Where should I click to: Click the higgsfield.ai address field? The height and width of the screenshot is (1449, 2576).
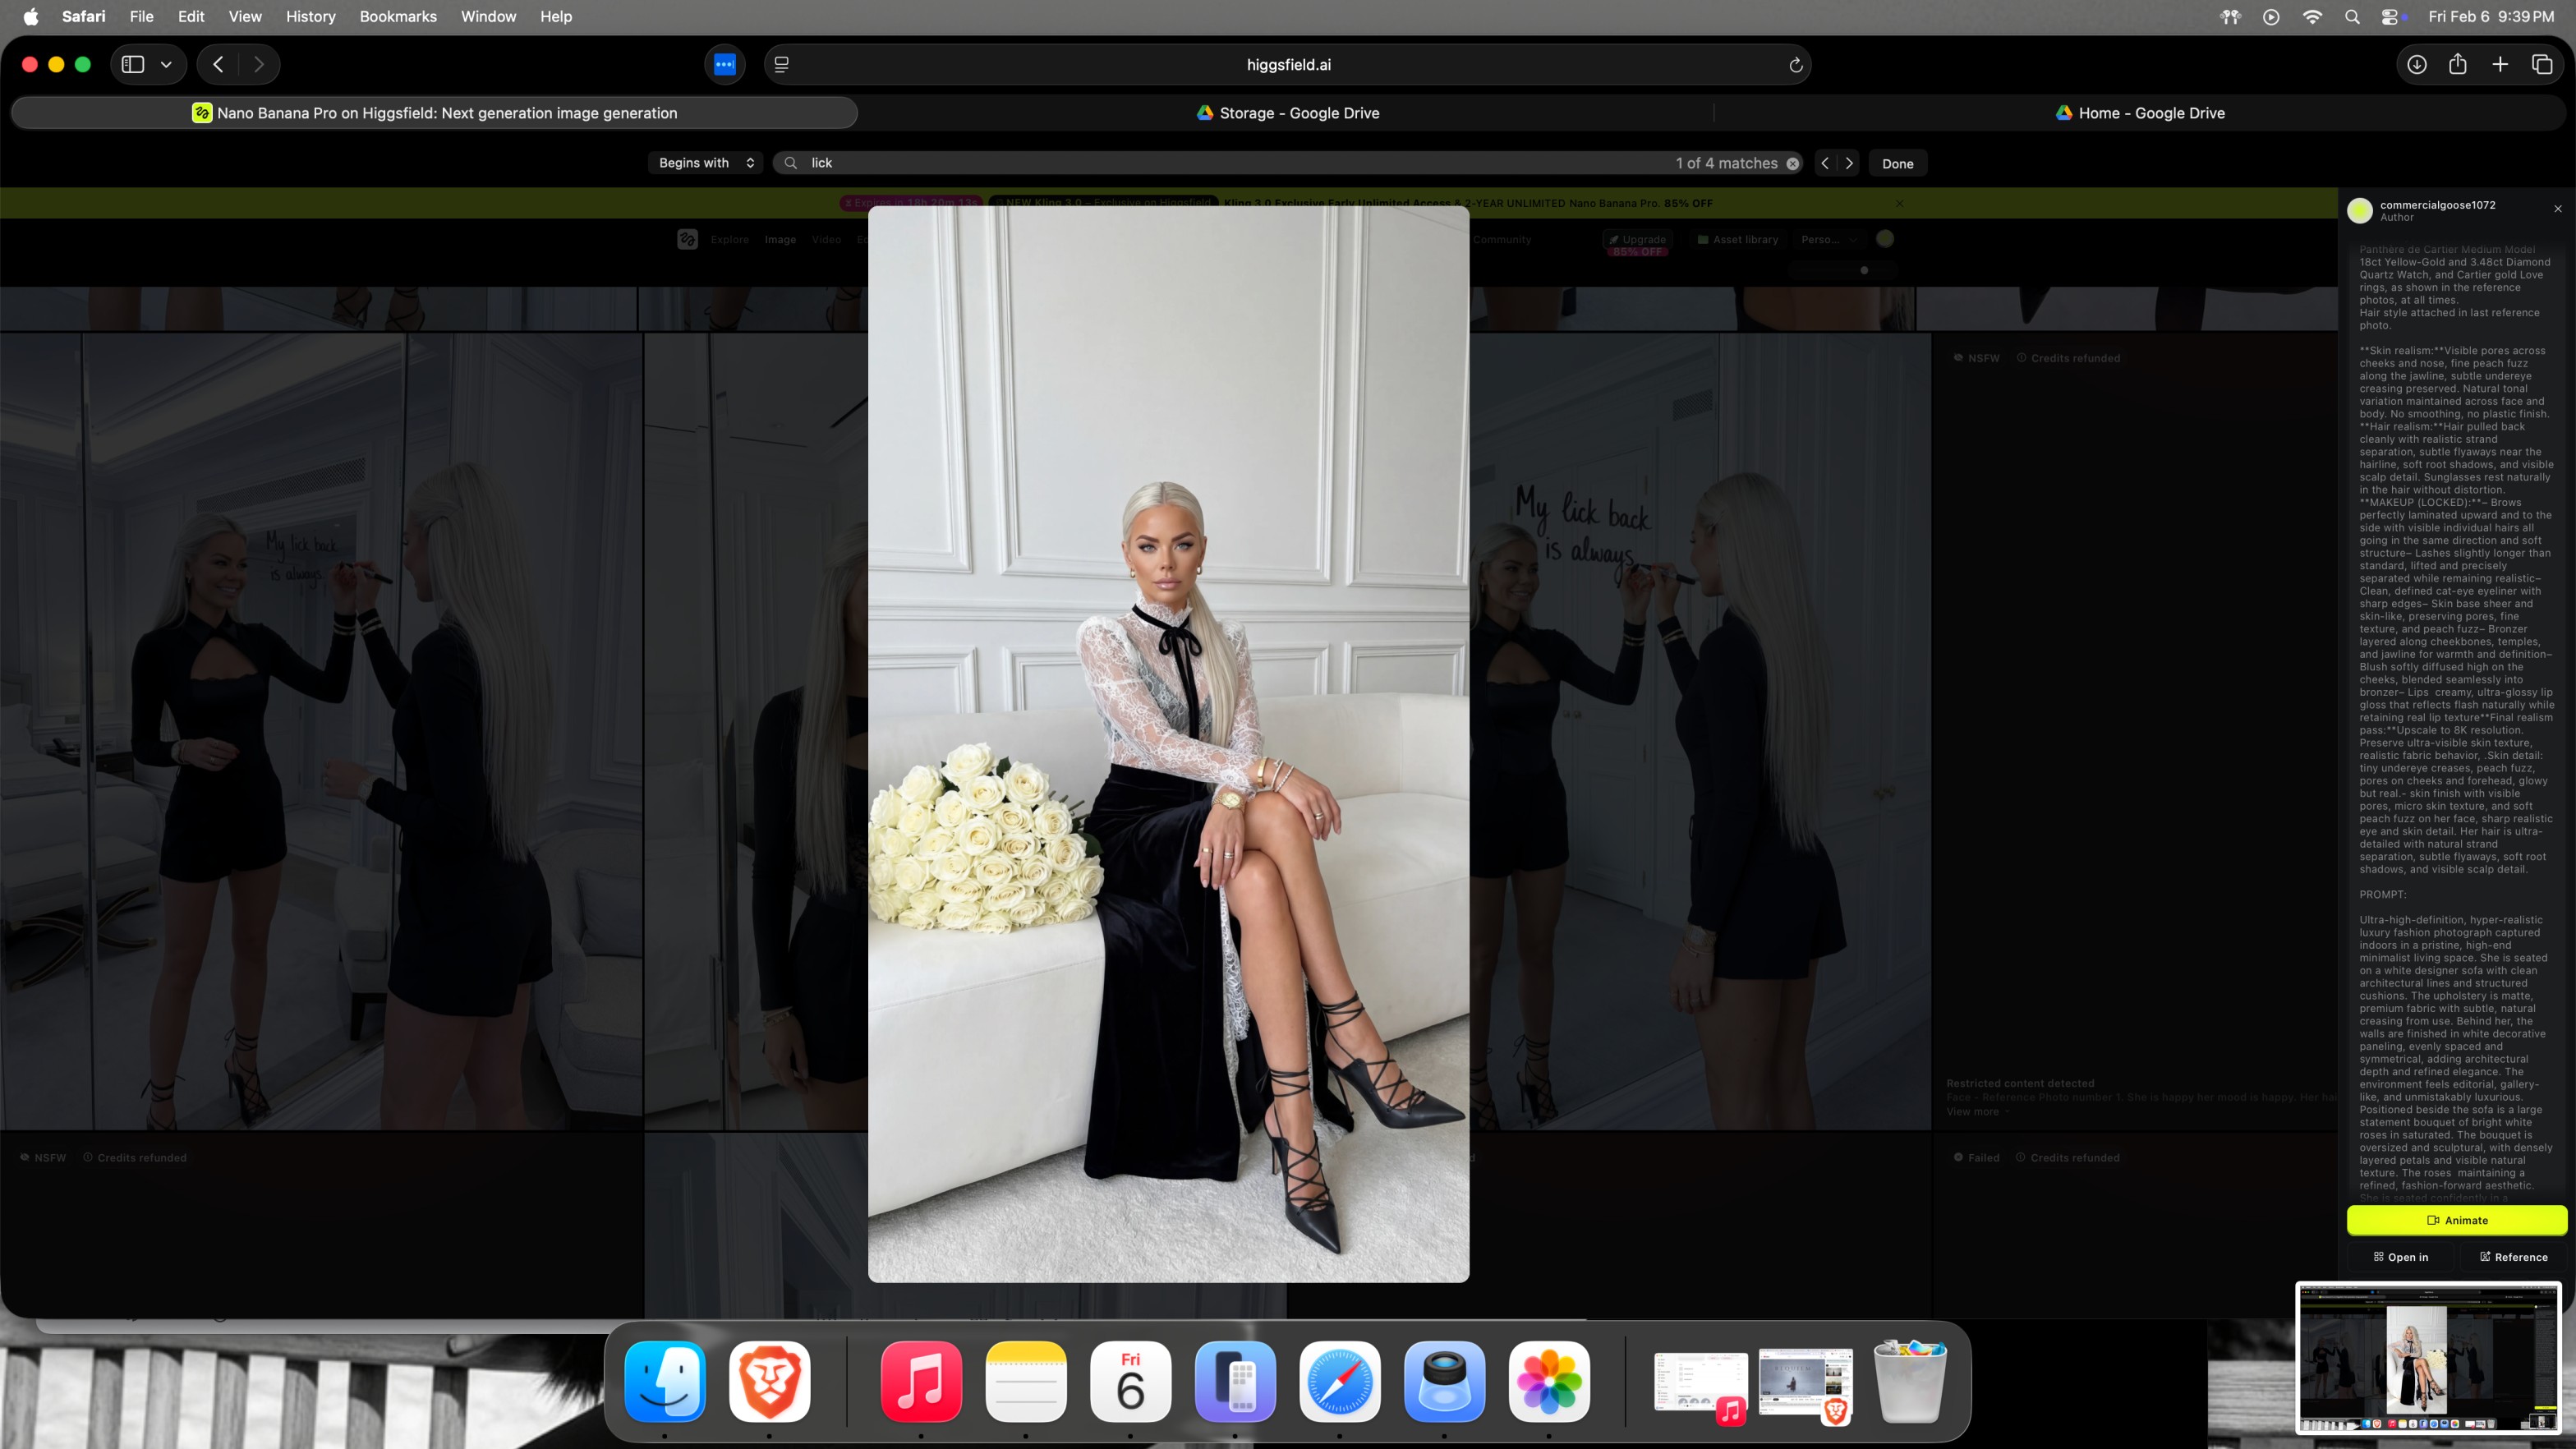pyautogui.click(x=1287, y=65)
